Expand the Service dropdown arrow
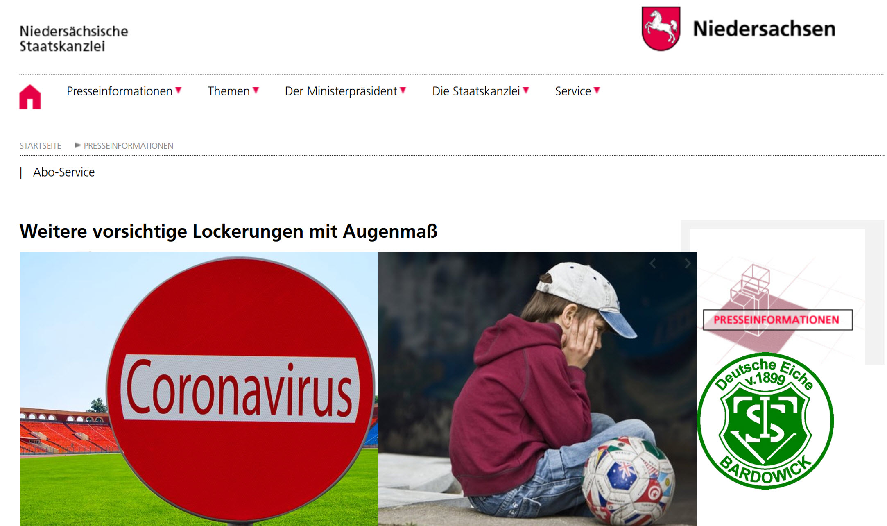Viewport: 887px width, 526px height. click(x=597, y=91)
